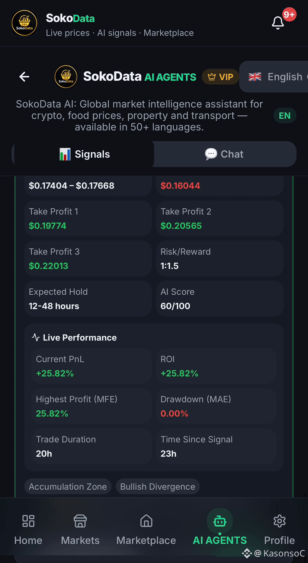Switch to the Signals tab

click(x=84, y=154)
